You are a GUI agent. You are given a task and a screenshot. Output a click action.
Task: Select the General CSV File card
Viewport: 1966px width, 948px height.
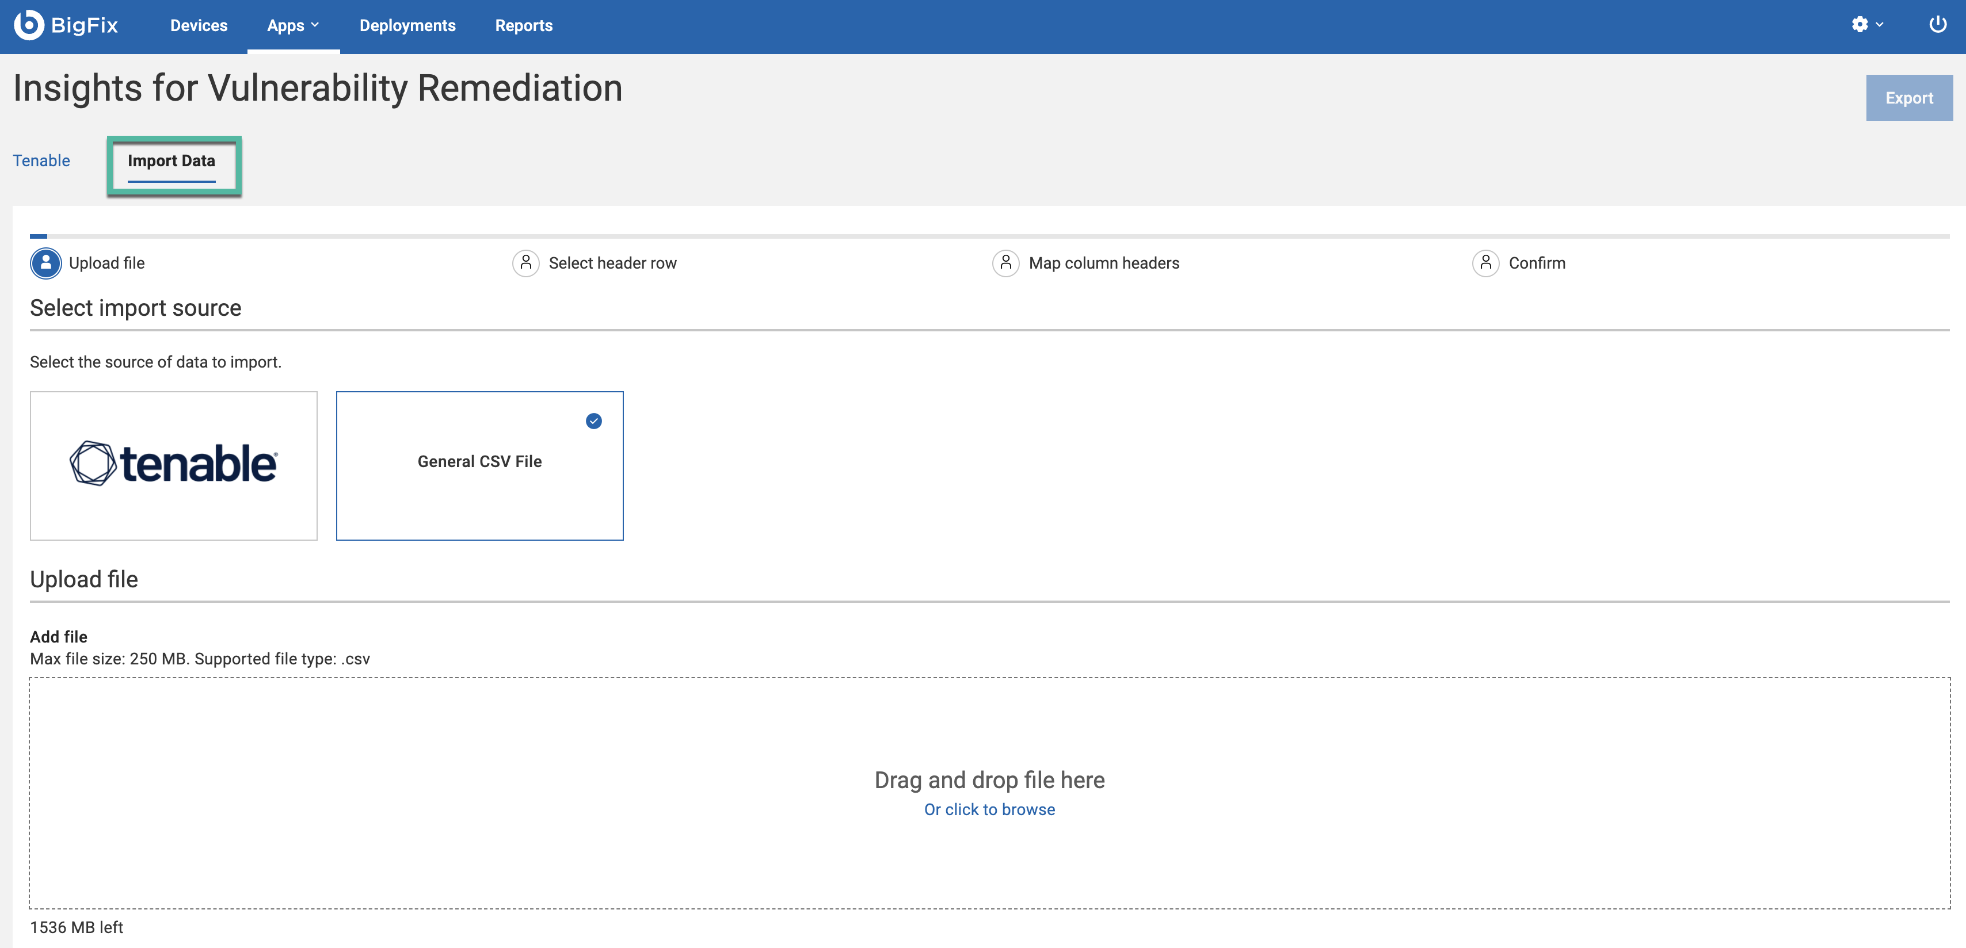(x=479, y=462)
